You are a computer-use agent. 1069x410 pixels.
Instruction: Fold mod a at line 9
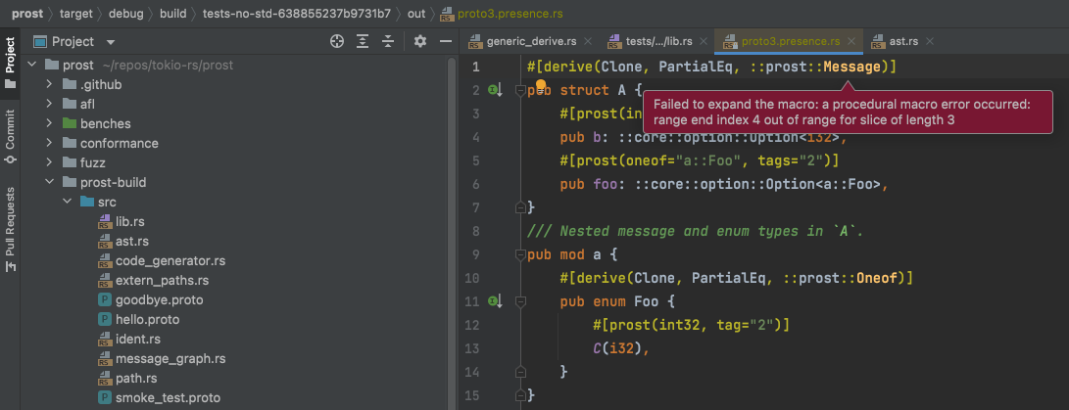click(x=520, y=254)
